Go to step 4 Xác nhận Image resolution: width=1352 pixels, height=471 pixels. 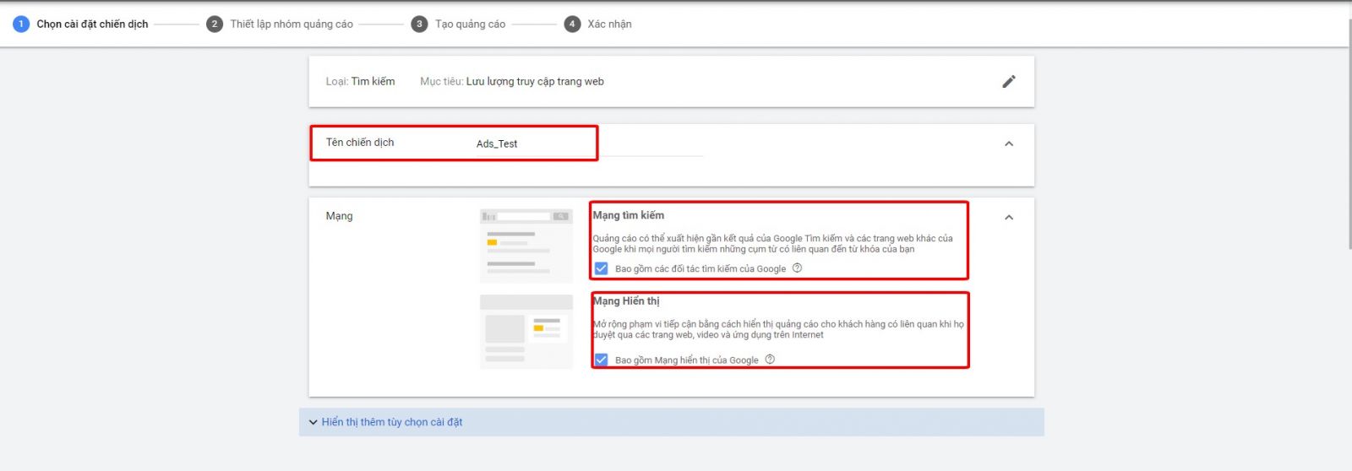pyautogui.click(x=598, y=24)
